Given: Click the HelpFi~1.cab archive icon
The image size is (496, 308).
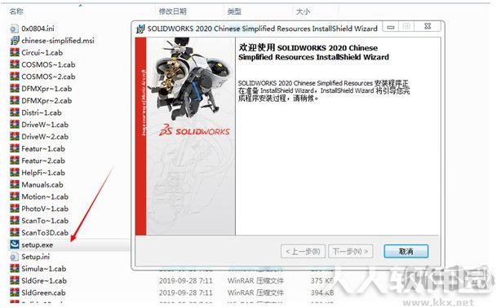Looking at the screenshot, I should coord(14,173).
